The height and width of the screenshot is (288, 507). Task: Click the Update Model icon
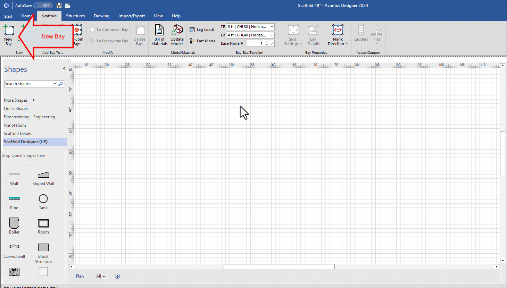pyautogui.click(x=177, y=35)
